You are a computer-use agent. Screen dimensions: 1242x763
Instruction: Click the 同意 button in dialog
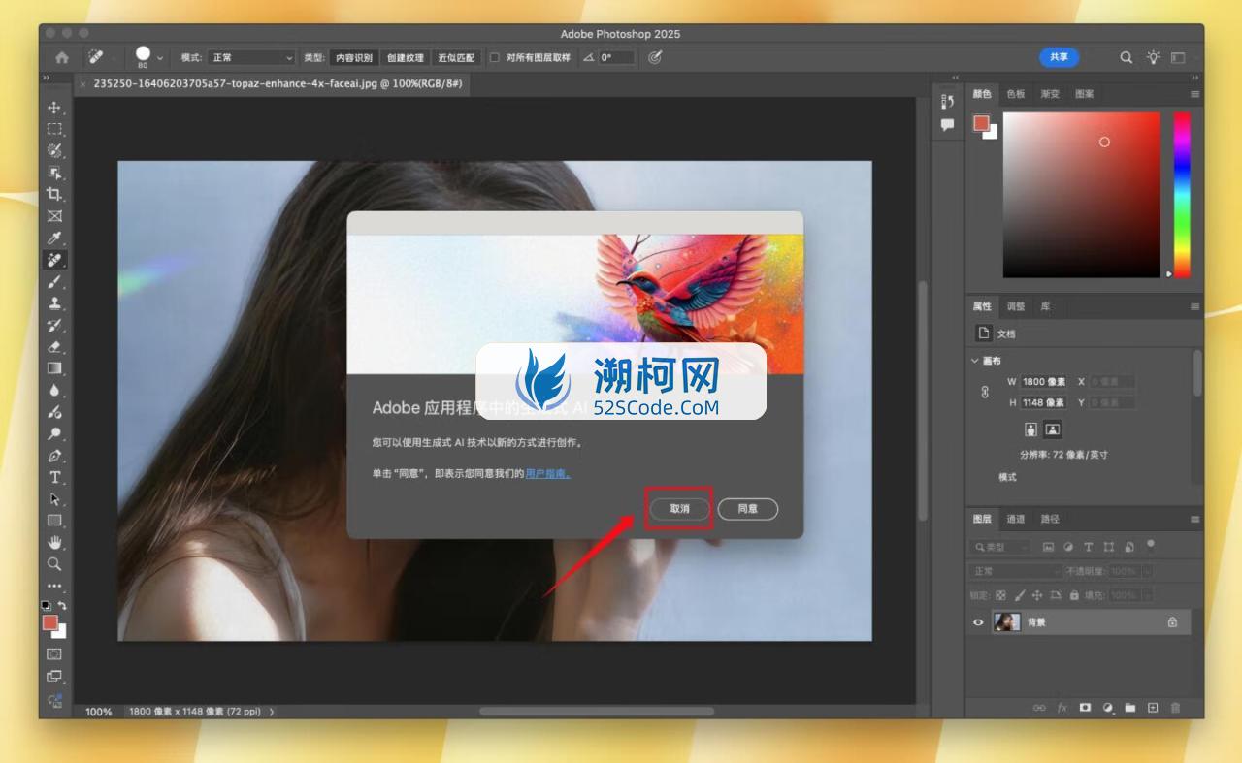coord(748,509)
